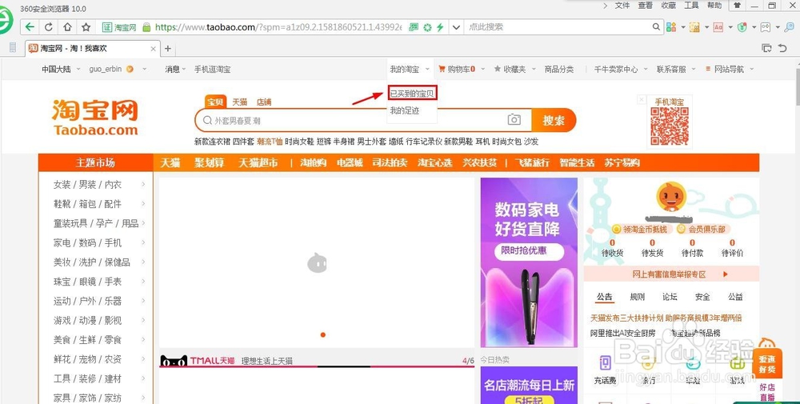Viewport: 800px width, 404px height.
Task: Click the 购物车 shopping cart icon
Action: pyautogui.click(x=442, y=69)
